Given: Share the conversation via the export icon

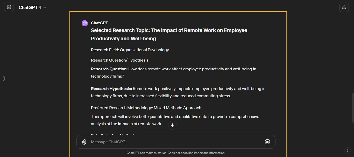Looking at the screenshot, I should coord(344,7).
